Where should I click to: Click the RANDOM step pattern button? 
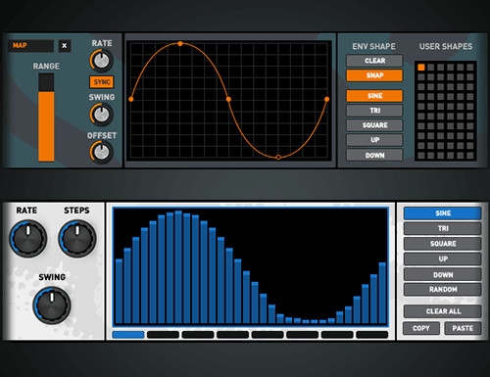(x=443, y=289)
